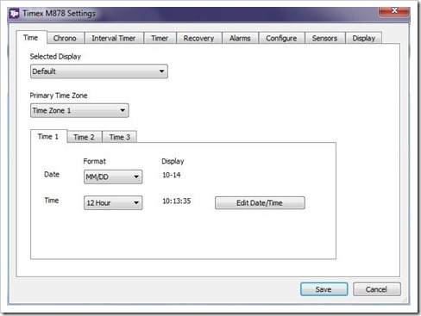
Task: Open the Sensors tab
Action: pyautogui.click(x=324, y=38)
